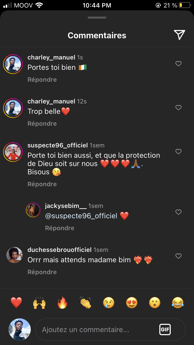Screen dimensions: 194x345
Task: Insert the tears of joy emoji
Action: click(178, 303)
